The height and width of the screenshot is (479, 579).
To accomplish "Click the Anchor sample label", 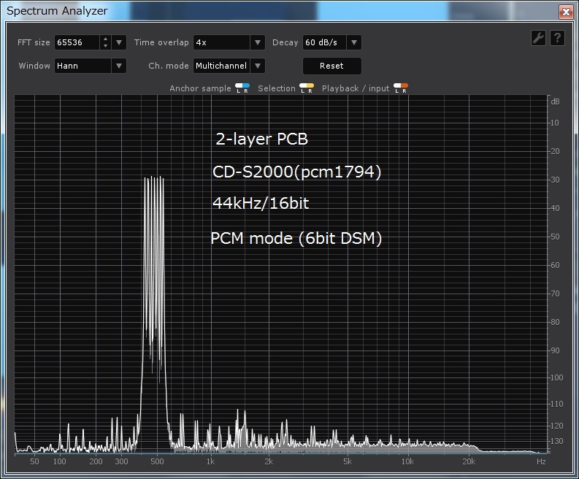I will click(x=200, y=88).
